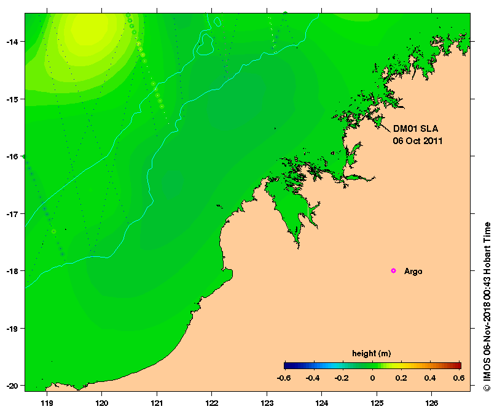This screenshot has height=412, width=497.
Task: Click the '0' colorbar label
Action: [372, 378]
